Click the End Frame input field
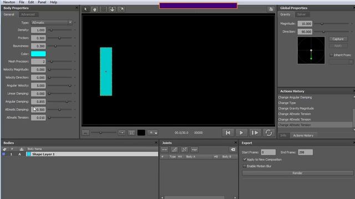 coord(306,153)
